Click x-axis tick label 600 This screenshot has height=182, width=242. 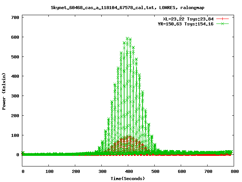coord(181,171)
